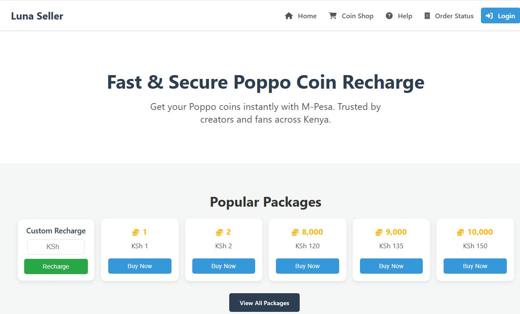Click the Order Status receipt icon
This screenshot has width=520, height=314.
(427, 16)
